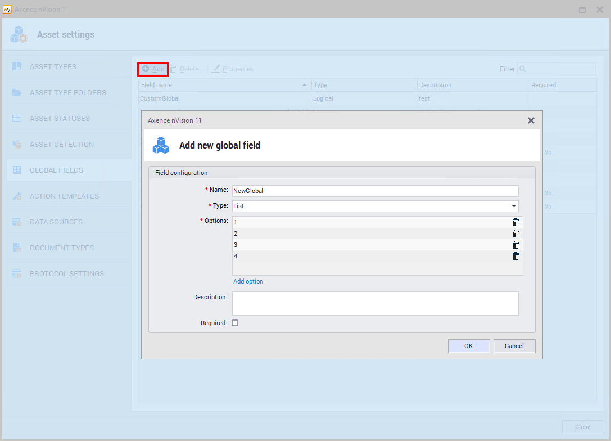Image resolution: width=611 pixels, height=441 pixels.
Task: Click the Action Templates wrench icon
Action: coord(17,196)
